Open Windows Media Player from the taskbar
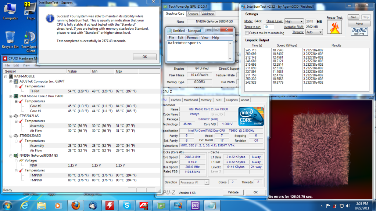The width and height of the screenshot is (376, 211). 58,205
